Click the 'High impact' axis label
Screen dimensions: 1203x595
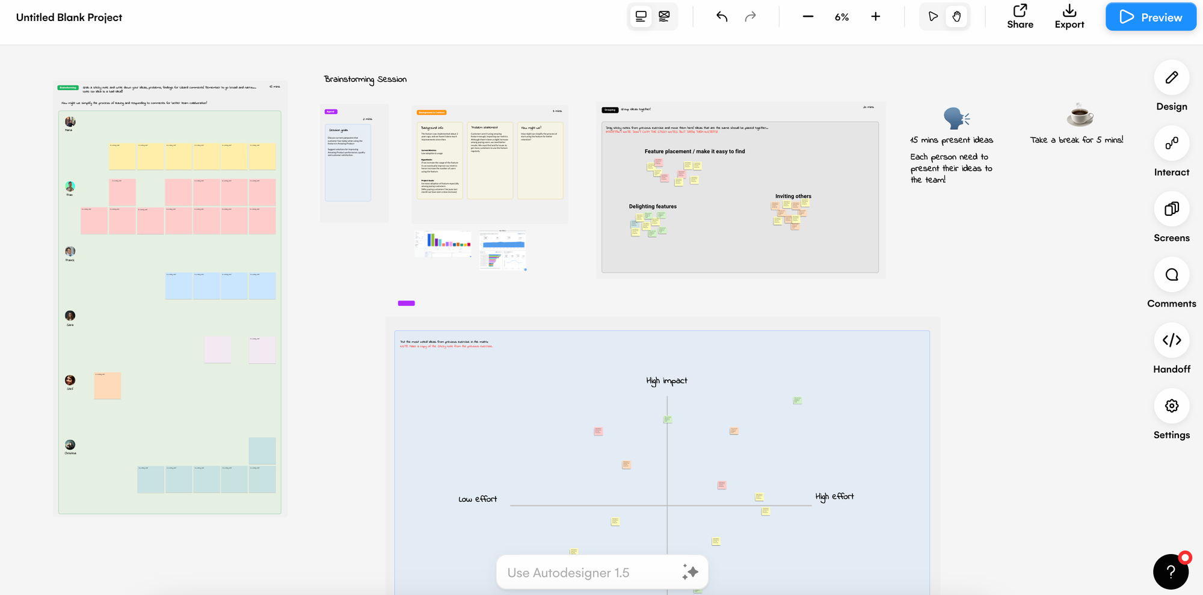(666, 381)
